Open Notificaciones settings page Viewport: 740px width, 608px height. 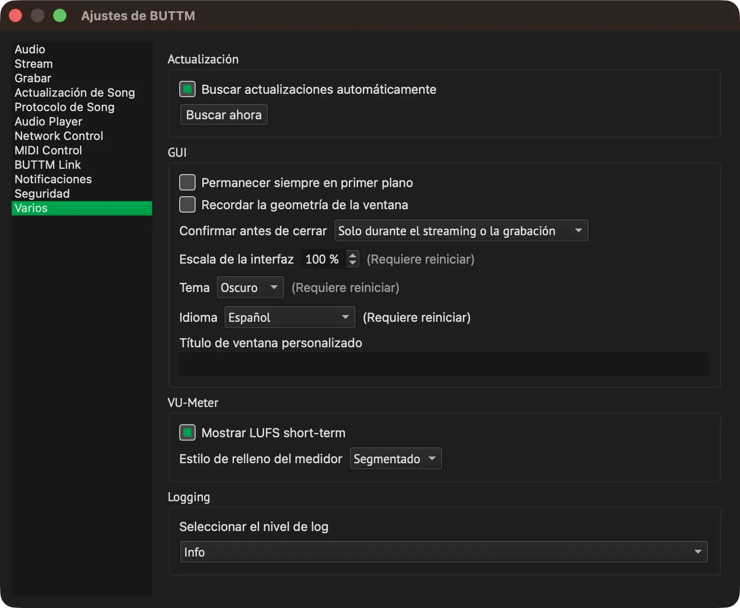pyautogui.click(x=82, y=179)
